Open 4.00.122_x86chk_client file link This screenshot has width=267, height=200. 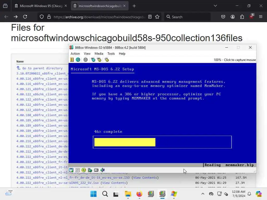tap(43, 94)
